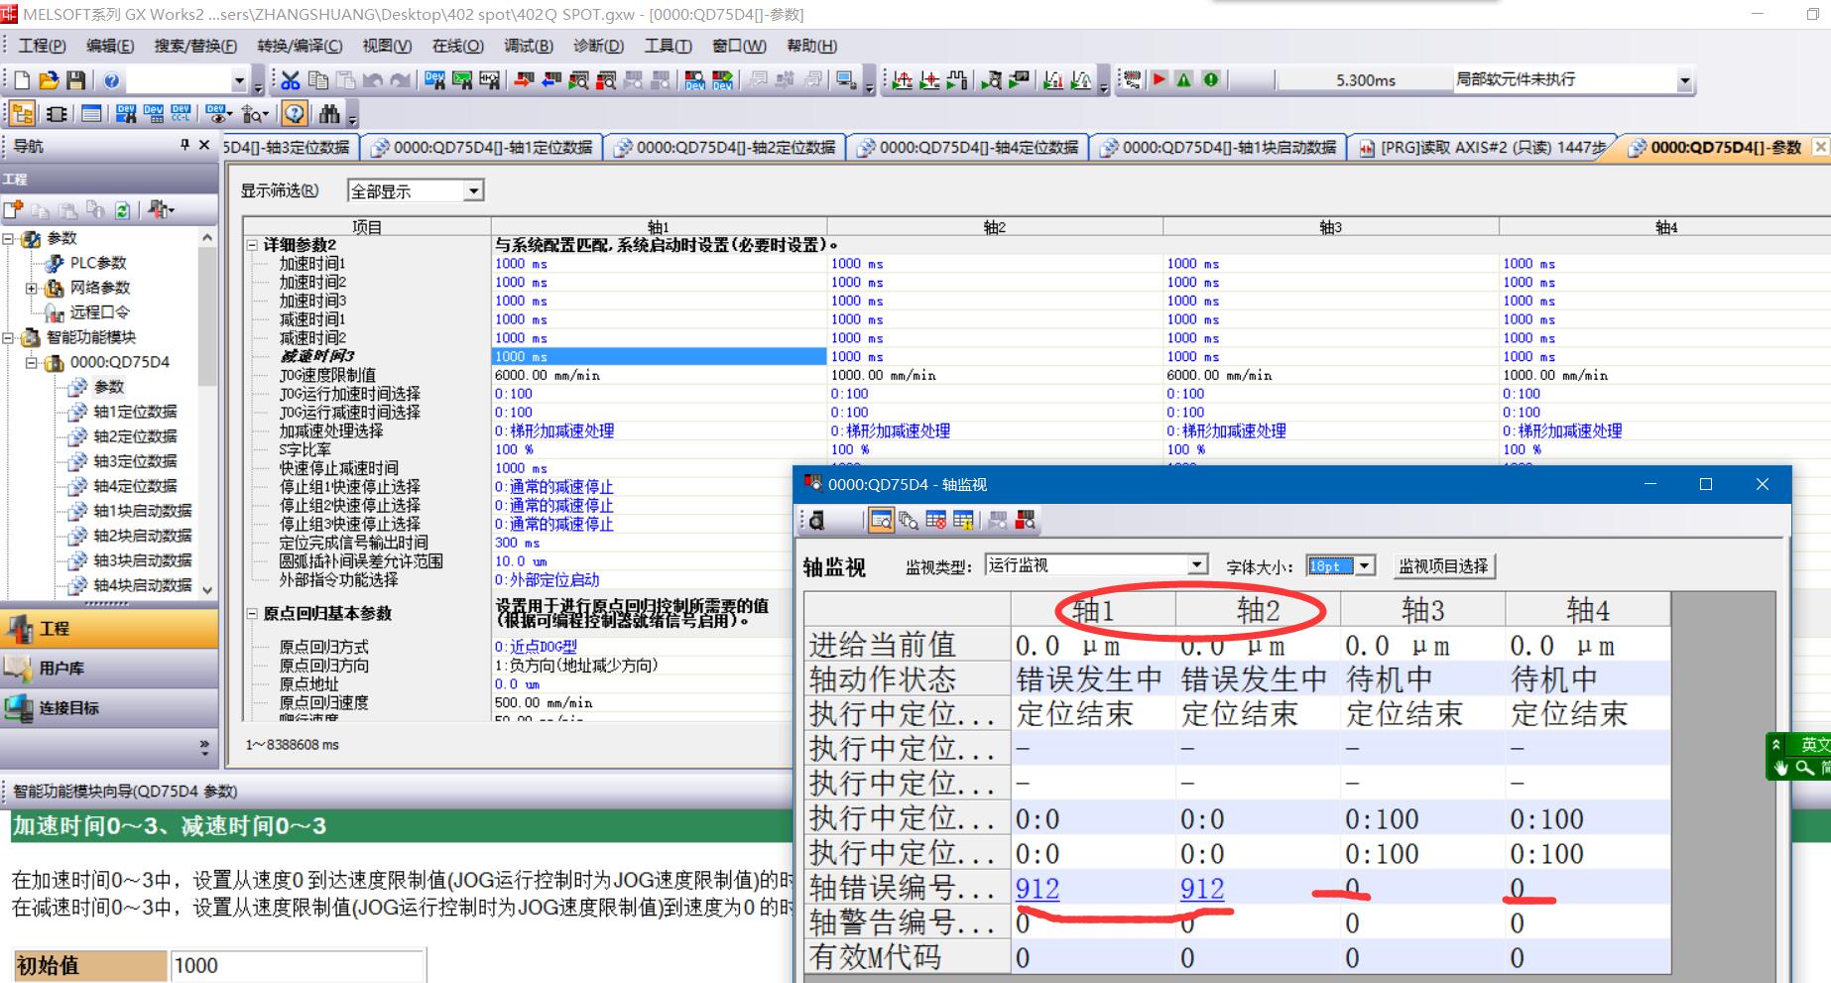The height and width of the screenshot is (983, 1831).
Task: Open the 字体大小 dropdown
Action: point(1365,566)
